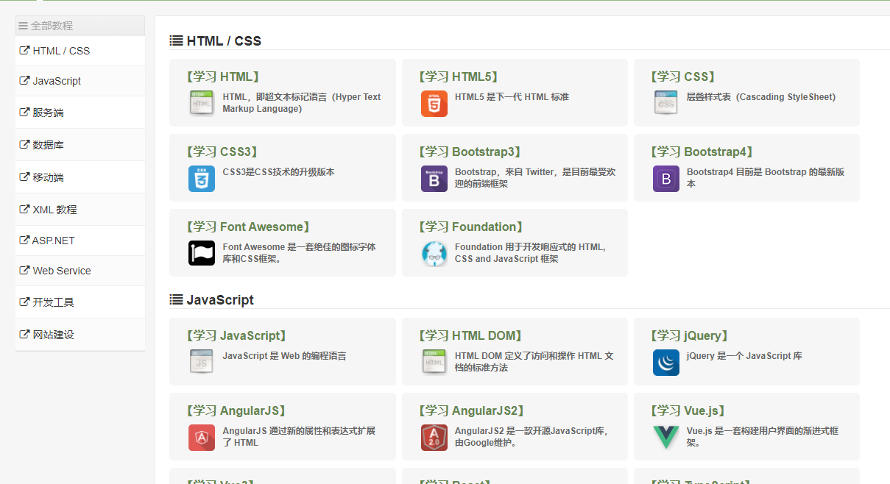This screenshot has width=890, height=484.
Task: Click description 'jQuery 是一个 JavaScript 库'
Action: (744, 356)
